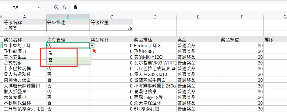This screenshot has width=287, height=112.
Task: Select the 贵人鸟G32RJ010 cell
Action: coord(155,74)
